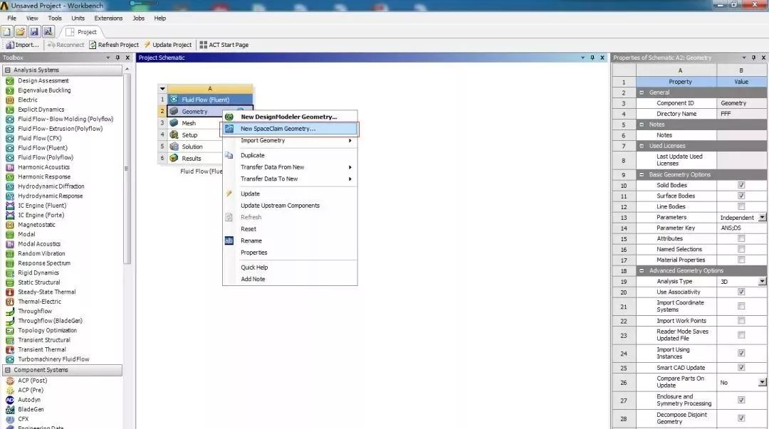Image resolution: width=769 pixels, height=429 pixels.
Task: Click the Throughflow system icon
Action: click(x=10, y=311)
